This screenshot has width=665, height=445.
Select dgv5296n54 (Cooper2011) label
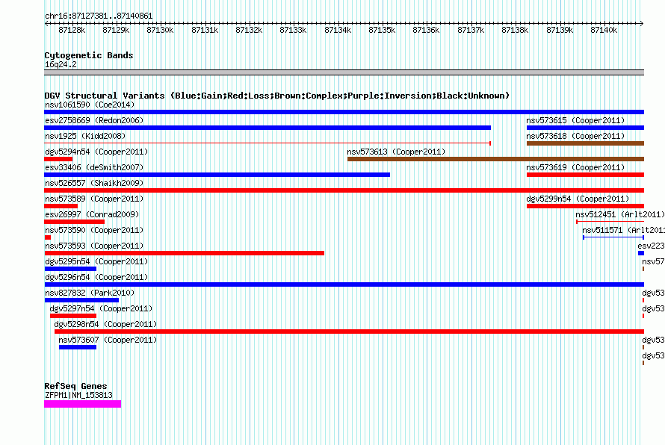coord(96,277)
